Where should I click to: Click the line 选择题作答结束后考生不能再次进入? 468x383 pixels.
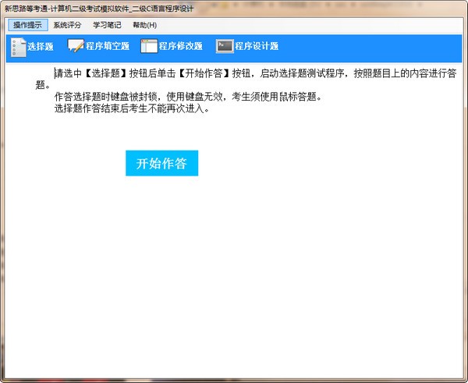[x=132, y=108]
